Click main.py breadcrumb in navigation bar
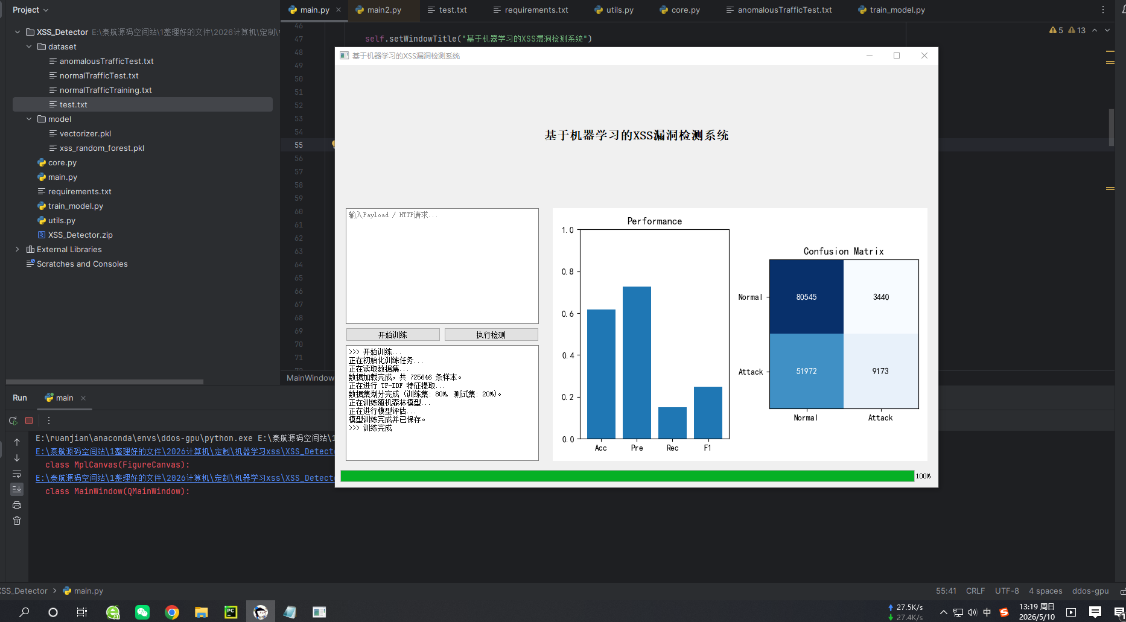The image size is (1126, 622). 83,591
